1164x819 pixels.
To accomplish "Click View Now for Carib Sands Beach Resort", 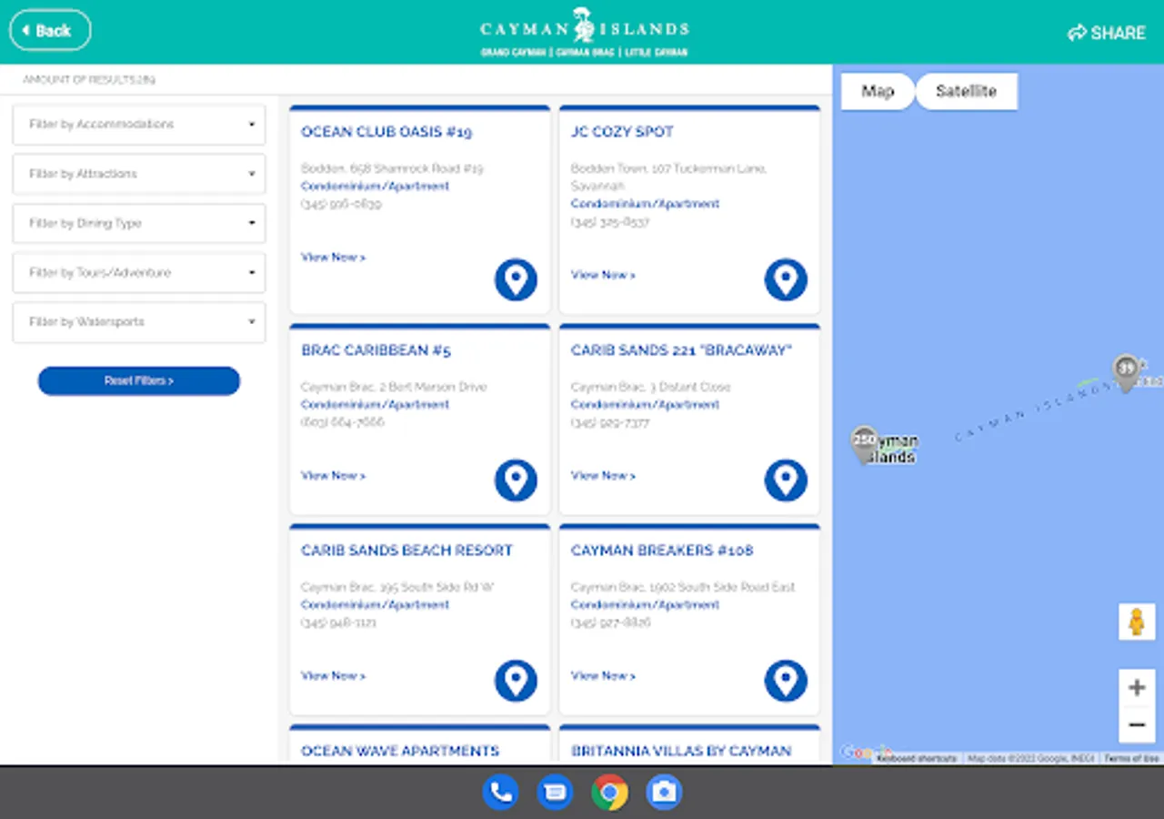I will (333, 676).
